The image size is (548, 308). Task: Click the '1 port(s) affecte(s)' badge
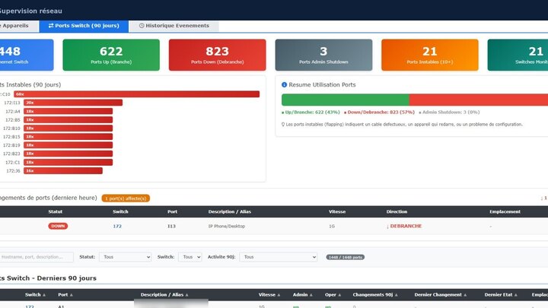pyautogui.click(x=126, y=198)
